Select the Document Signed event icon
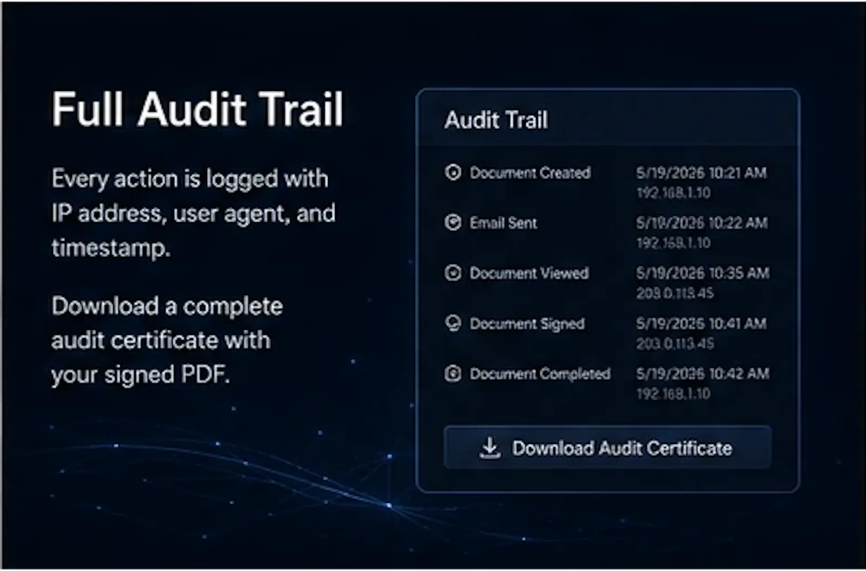 tap(453, 323)
